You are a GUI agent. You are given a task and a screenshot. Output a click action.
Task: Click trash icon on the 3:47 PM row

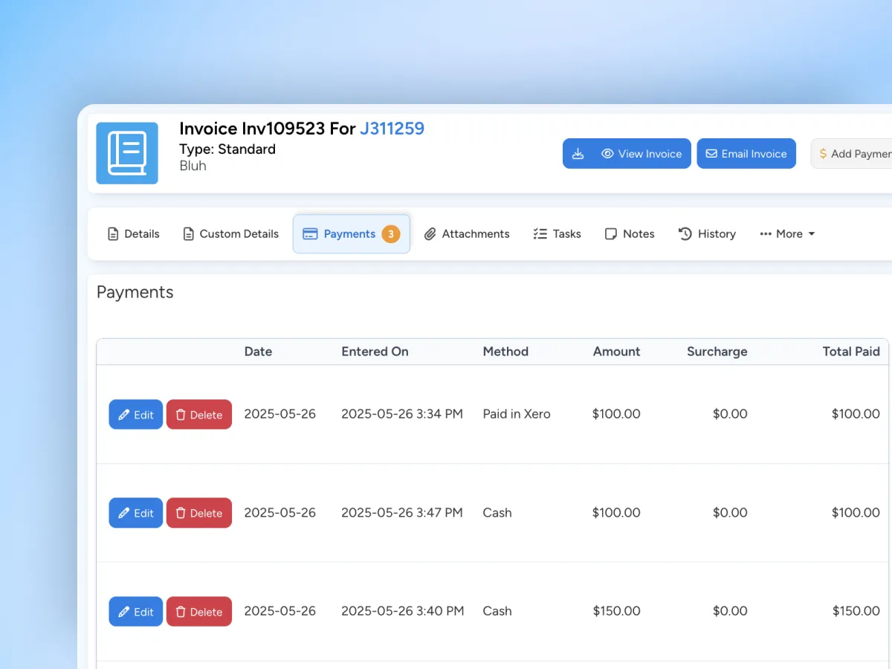click(x=181, y=513)
